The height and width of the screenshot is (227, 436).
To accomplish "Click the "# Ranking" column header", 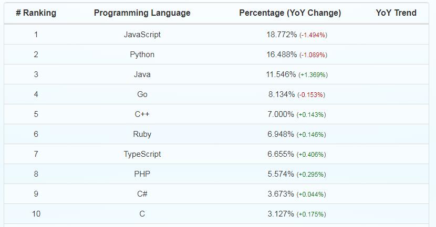I will pyautogui.click(x=36, y=13).
